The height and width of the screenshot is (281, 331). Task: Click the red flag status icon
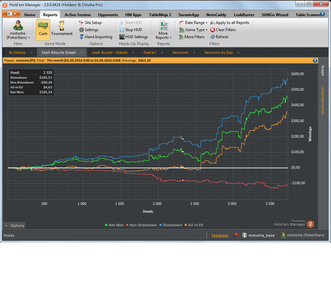[x=236, y=235]
